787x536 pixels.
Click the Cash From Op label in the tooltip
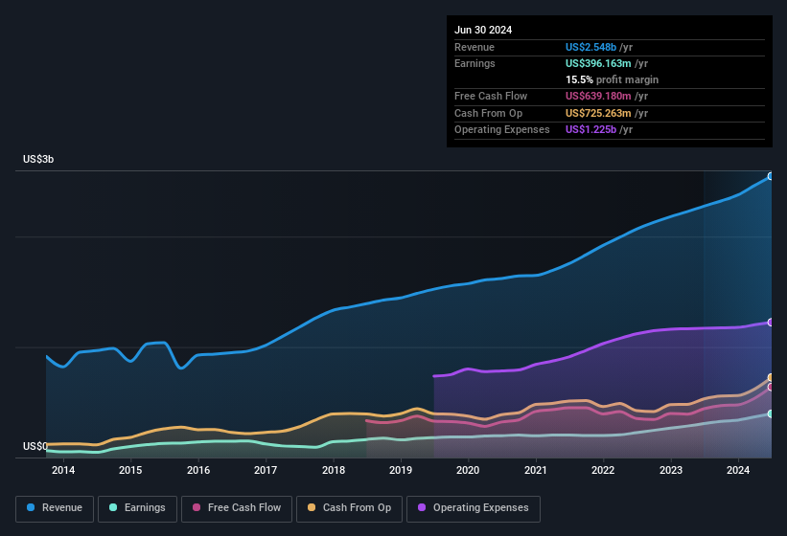(x=488, y=113)
